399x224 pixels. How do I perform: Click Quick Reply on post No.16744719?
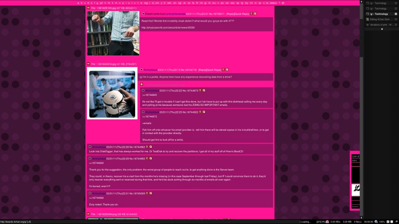pyautogui.click(x=214, y=70)
